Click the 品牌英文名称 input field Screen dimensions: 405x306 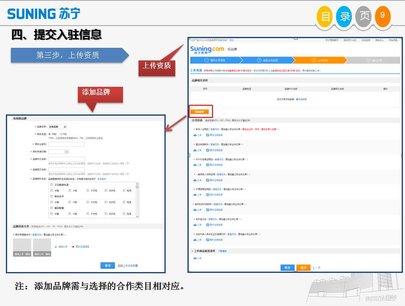tap(67, 170)
